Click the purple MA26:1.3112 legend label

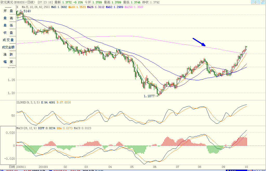96,7
